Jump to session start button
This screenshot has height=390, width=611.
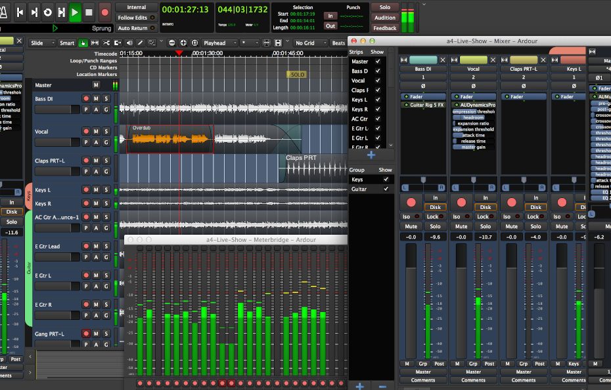[x=20, y=12]
